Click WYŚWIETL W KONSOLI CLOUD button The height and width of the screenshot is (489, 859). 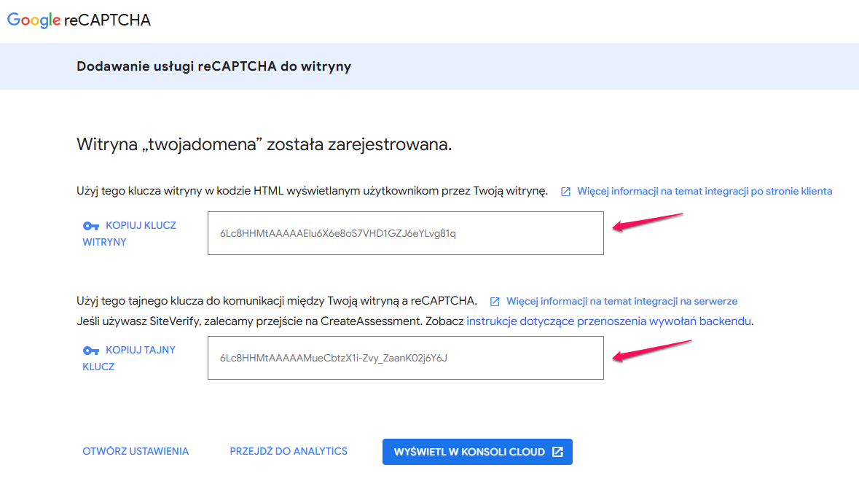(477, 452)
